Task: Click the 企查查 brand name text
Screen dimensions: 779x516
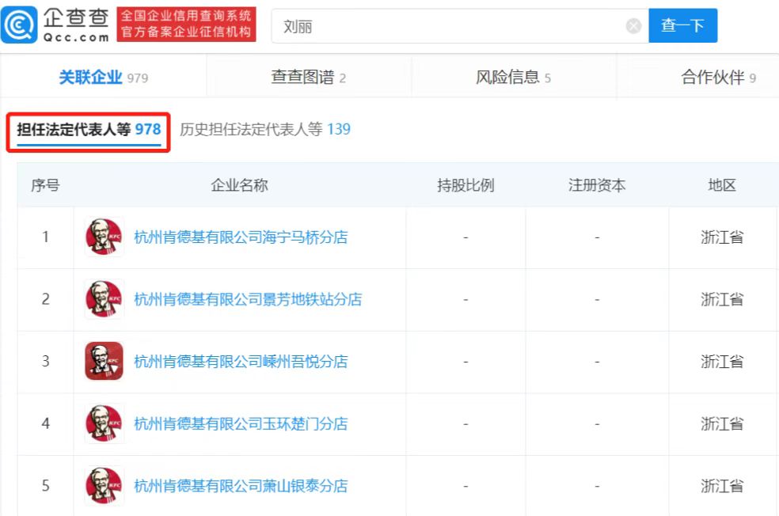Action: tap(76, 18)
